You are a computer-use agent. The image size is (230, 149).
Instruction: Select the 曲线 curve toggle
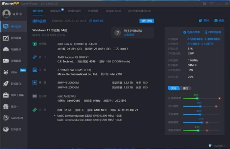[x=185, y=88]
